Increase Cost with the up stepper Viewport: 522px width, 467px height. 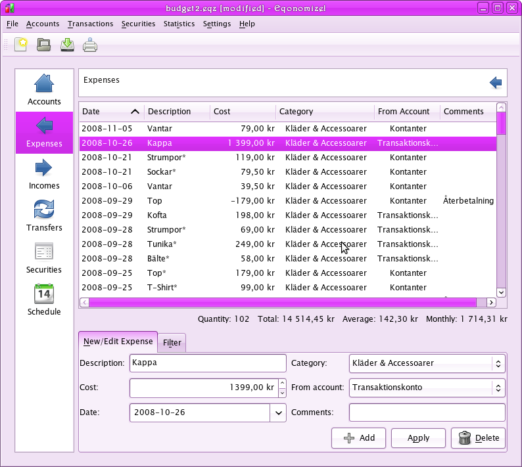point(282,383)
